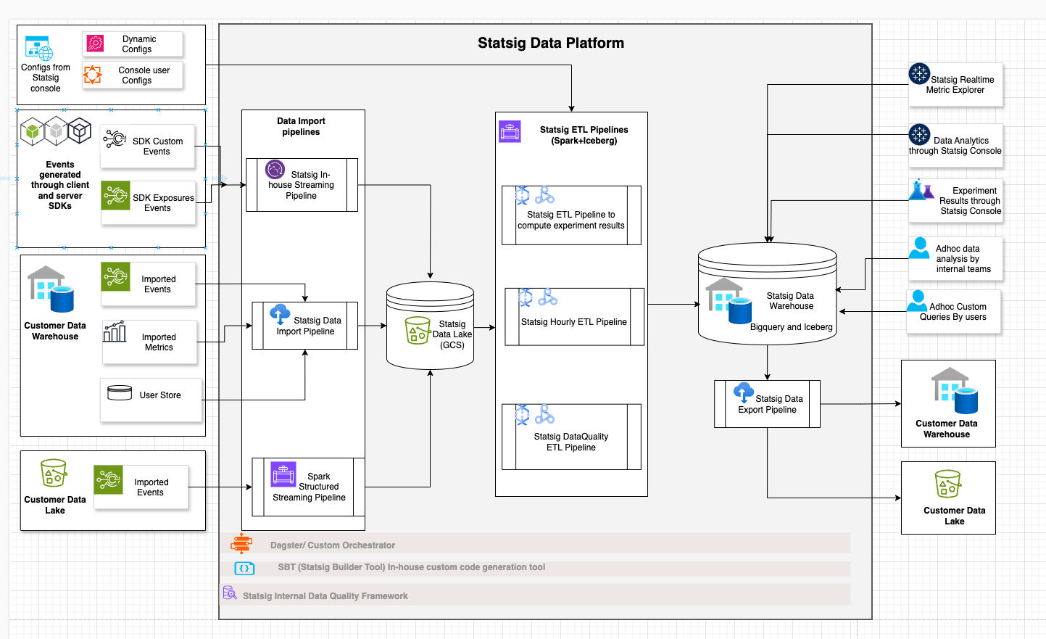
Task: Select the Statsig Data Import Pipeline label
Action: [x=309, y=326]
